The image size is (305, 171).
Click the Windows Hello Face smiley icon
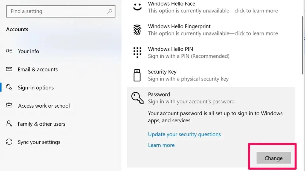137,7
